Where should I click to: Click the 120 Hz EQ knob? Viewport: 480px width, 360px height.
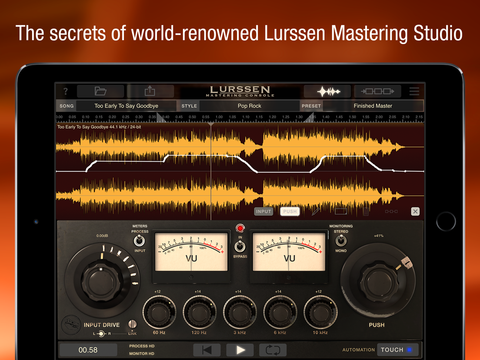pos(199,312)
